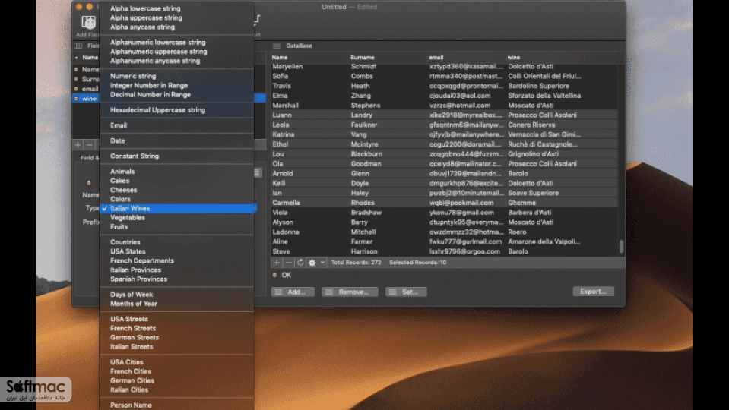Remove a record with the minus icon under the table
The height and width of the screenshot is (410, 729).
coord(289,263)
